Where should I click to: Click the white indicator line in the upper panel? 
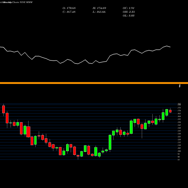coord(85,55)
